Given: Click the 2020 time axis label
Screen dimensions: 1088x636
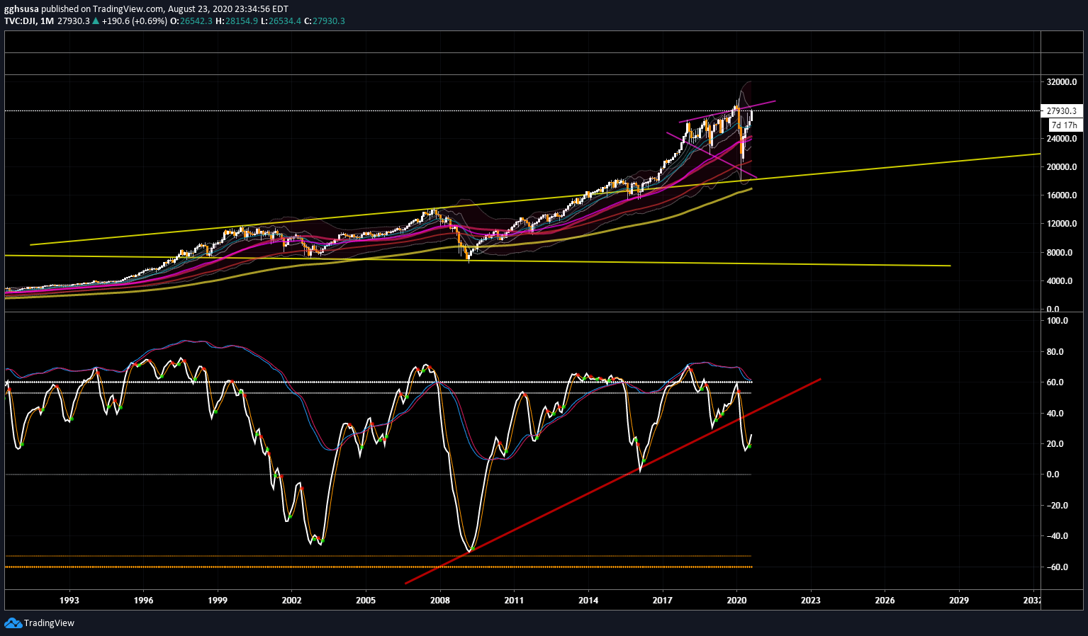Looking at the screenshot, I should point(736,601).
